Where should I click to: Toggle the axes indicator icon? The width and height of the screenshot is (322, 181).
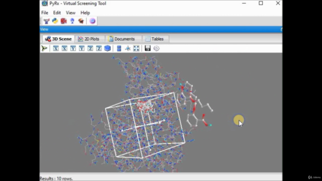pos(127,48)
